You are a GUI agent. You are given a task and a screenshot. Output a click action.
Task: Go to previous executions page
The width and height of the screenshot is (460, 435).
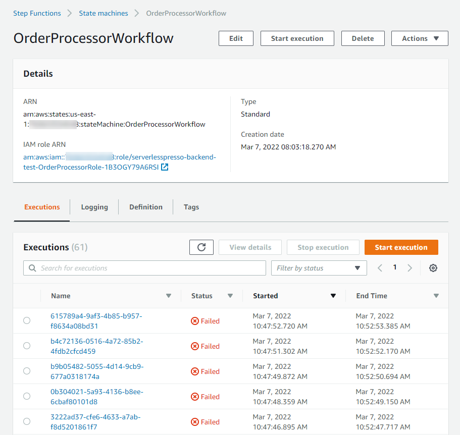(380, 268)
